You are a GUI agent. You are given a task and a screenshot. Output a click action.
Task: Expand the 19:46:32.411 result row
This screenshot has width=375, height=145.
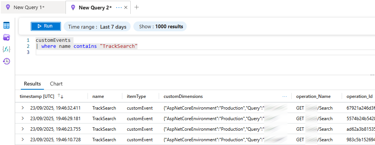tap(23, 108)
